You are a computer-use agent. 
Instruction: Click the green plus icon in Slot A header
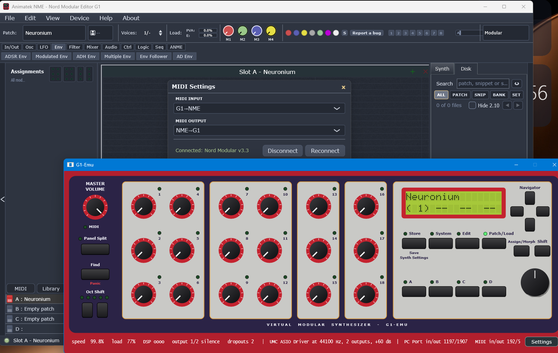413,72
